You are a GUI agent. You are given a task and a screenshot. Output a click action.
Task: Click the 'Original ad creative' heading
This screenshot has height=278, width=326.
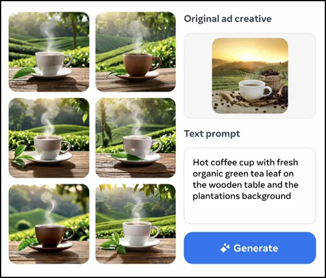[228, 18]
